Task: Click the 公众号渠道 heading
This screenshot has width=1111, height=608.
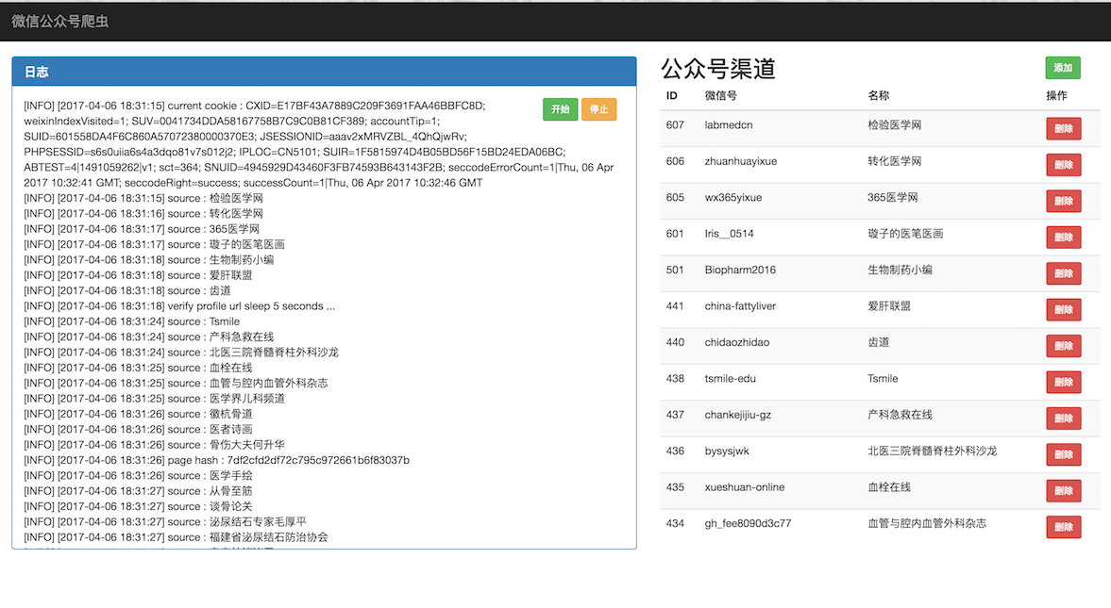Action: point(718,69)
